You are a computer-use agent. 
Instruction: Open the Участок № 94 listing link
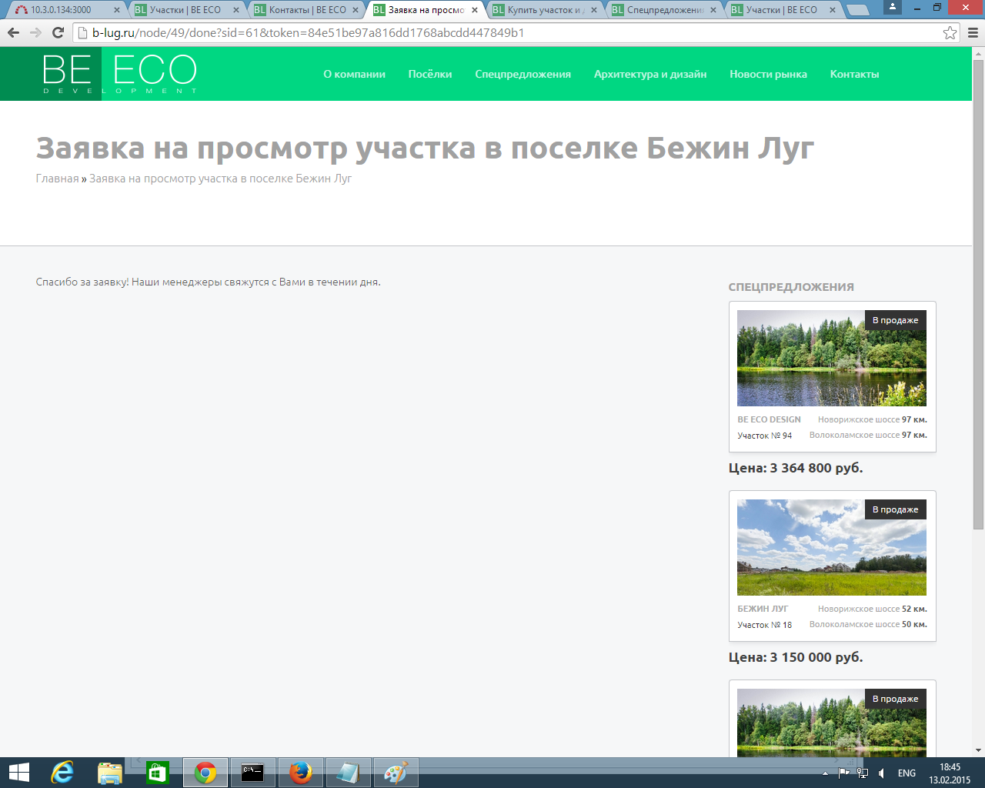tap(764, 436)
